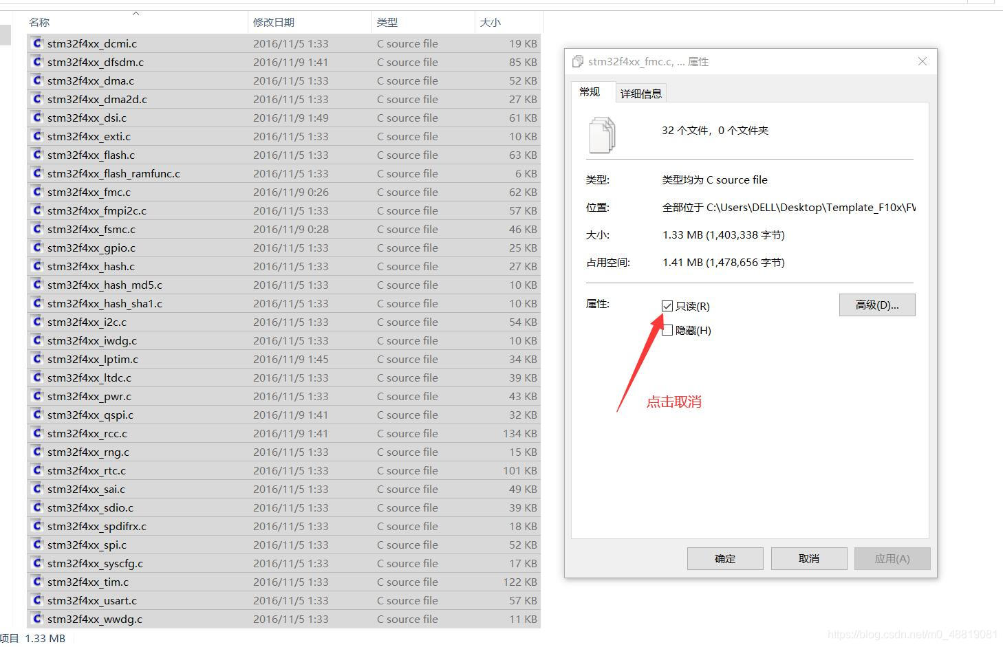Click the 2016/11/9 1:45 date of stm32f4xx_lptim.c
Viewport: 1003px width, 647px height.
pyautogui.click(x=291, y=359)
